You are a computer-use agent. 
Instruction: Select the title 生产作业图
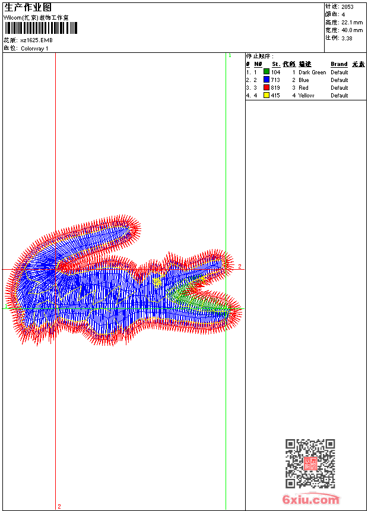pyautogui.click(x=28, y=8)
